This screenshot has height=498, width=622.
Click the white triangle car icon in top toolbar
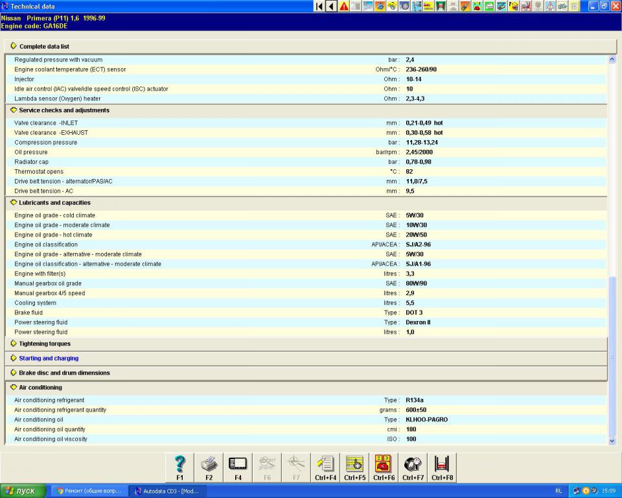(550, 6)
